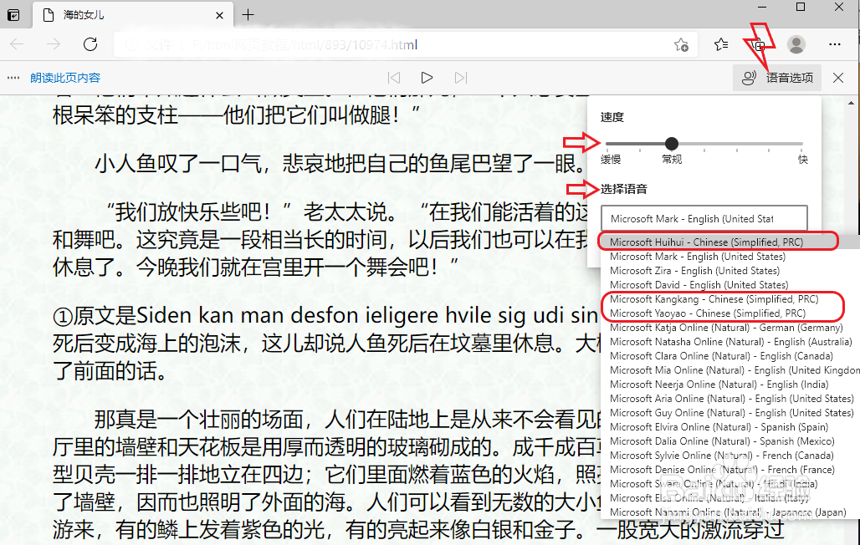Click paragraph starting 那真是一个壮丽的场面

click(327, 474)
